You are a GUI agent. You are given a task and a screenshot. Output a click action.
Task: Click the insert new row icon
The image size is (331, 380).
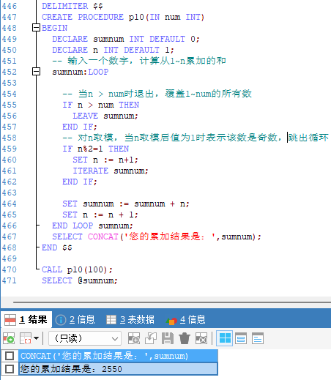click(x=134, y=338)
